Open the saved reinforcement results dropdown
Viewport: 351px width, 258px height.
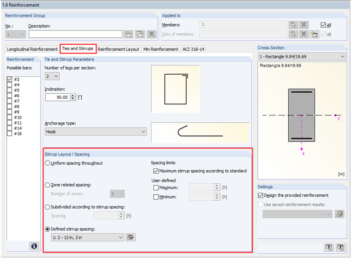click(x=297, y=214)
